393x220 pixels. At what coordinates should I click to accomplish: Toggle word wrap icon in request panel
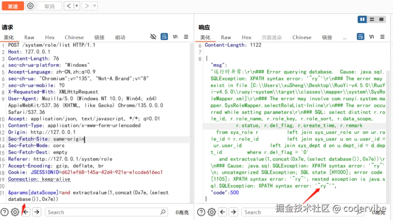[x=164, y=37]
